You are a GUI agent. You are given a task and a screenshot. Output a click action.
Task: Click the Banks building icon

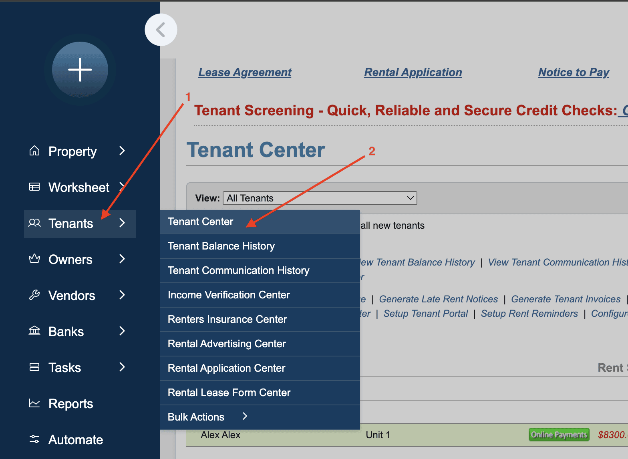tap(34, 331)
